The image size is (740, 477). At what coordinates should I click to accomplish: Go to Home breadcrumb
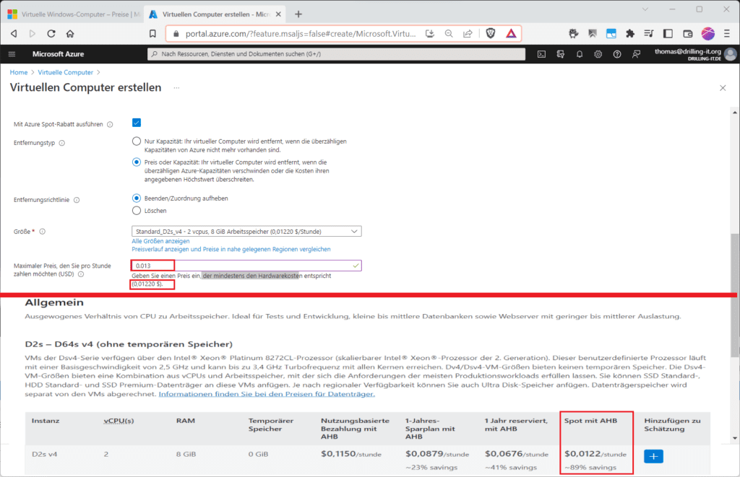point(19,72)
